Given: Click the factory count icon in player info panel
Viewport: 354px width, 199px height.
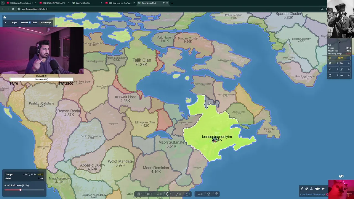Looking at the screenshot, I should pyautogui.click(x=342, y=63).
